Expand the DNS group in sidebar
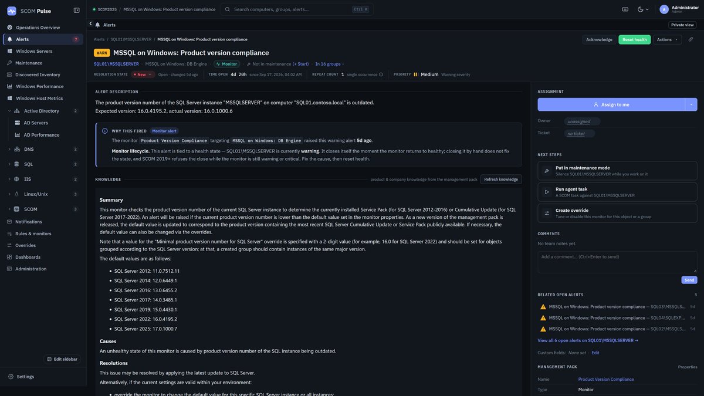Viewport: 704px width, 396px height. [9, 149]
